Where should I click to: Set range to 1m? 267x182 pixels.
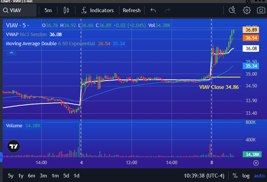[x=55, y=176]
